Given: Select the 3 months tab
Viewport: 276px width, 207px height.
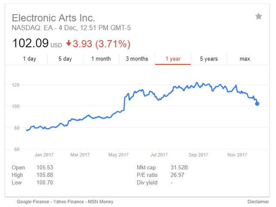Looking at the screenshot, I should pos(137,59).
